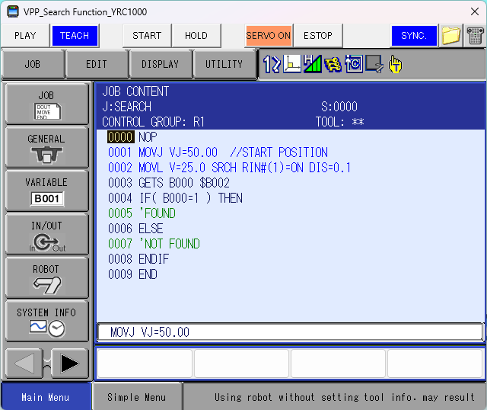
Task: Select the Main Menu tab
Action: (45, 397)
